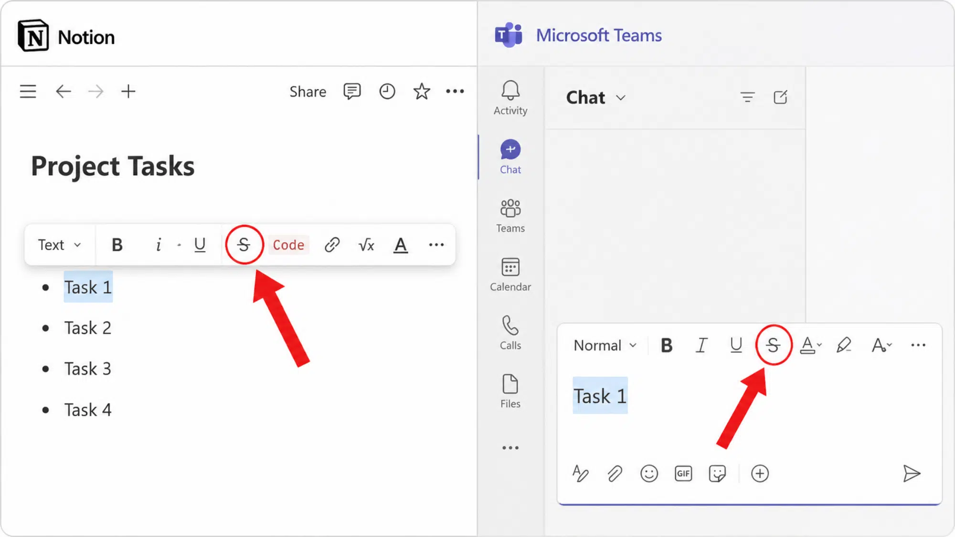Open the Text block type dropdown in Notion

[59, 245]
